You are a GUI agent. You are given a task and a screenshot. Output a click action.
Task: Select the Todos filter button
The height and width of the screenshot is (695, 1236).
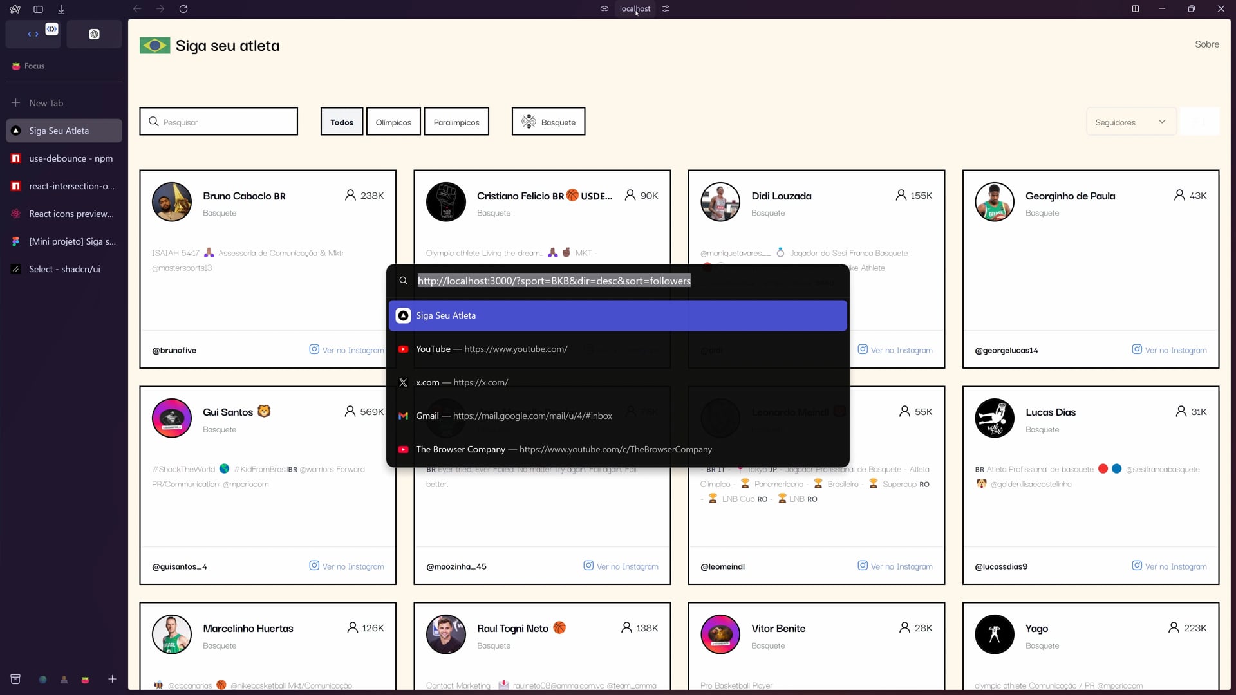tap(341, 122)
